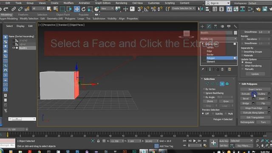Viewport: 272px width, 153px height.
Task: Open the Workspaces Default dropdown
Action: pos(260,3)
